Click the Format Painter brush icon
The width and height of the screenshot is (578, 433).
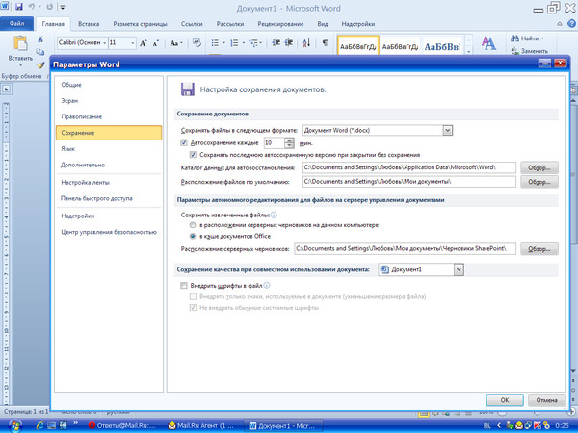point(40,65)
